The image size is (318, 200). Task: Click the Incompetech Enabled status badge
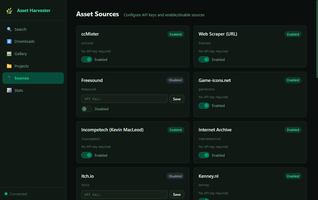176,130
